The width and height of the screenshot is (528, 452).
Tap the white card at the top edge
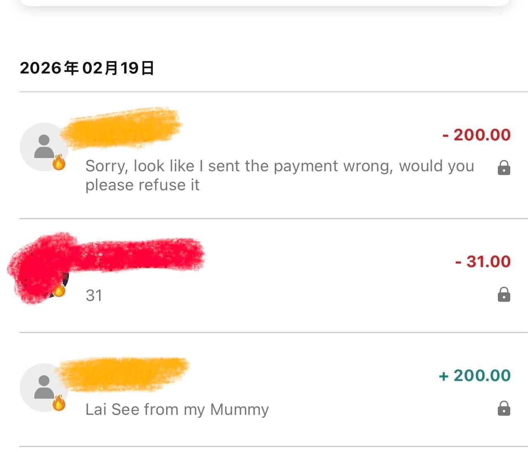264,2
